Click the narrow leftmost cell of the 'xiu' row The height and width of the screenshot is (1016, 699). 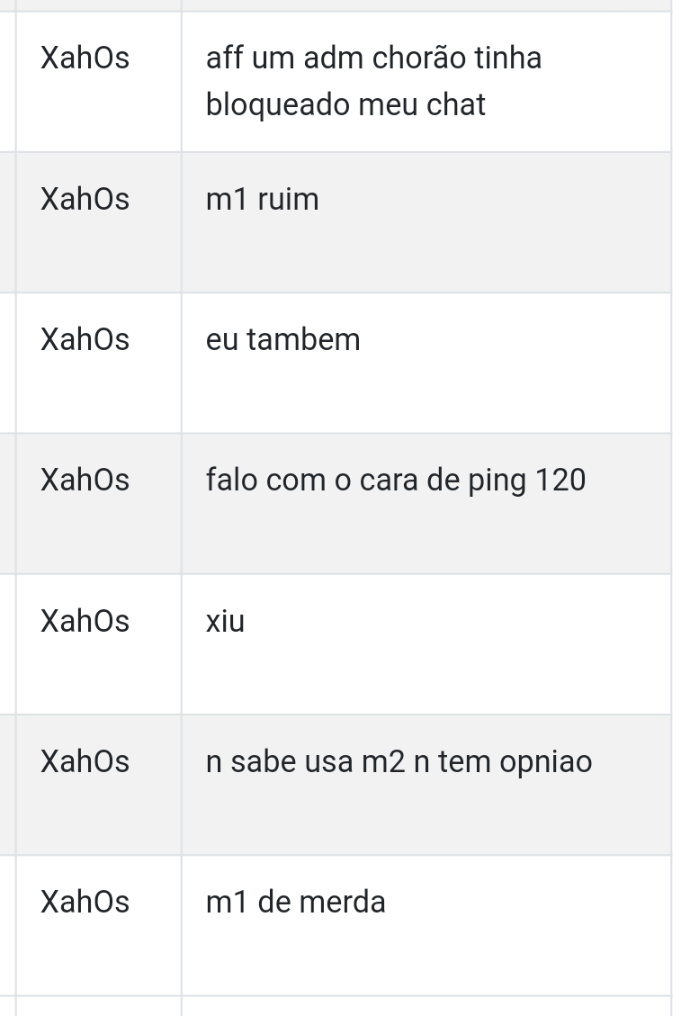pyautogui.click(x=7, y=644)
